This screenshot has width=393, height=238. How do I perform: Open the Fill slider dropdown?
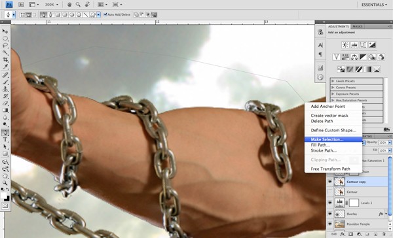pyautogui.click(x=390, y=150)
